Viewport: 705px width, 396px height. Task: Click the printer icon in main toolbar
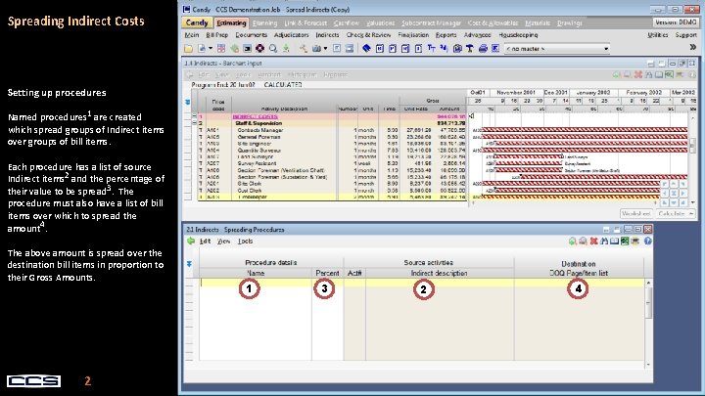pos(483,49)
